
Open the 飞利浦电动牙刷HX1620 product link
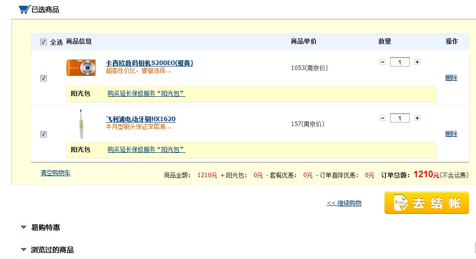pos(141,119)
